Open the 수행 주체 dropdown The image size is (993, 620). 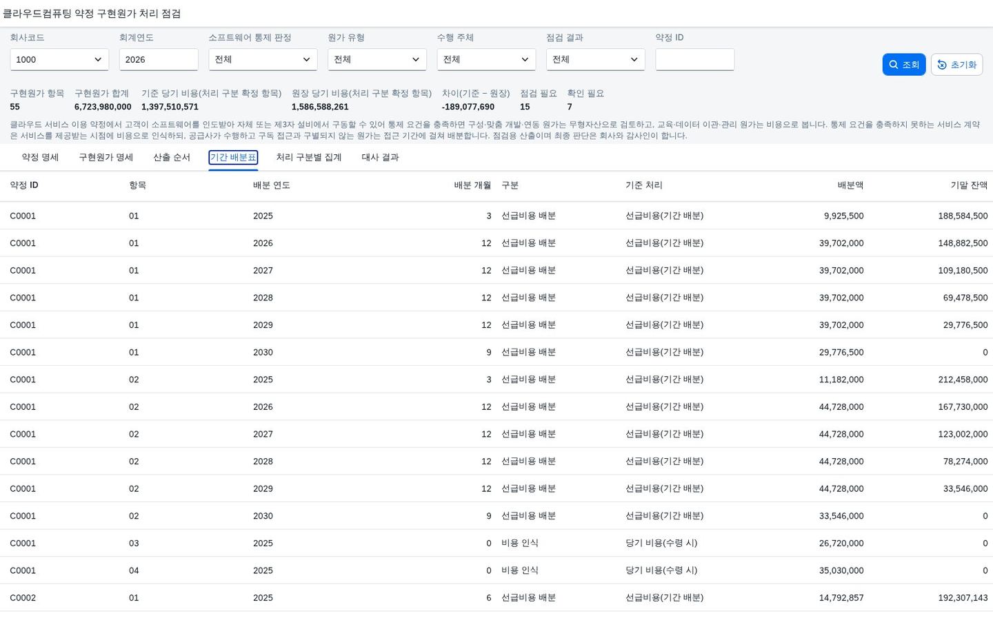[x=486, y=59]
